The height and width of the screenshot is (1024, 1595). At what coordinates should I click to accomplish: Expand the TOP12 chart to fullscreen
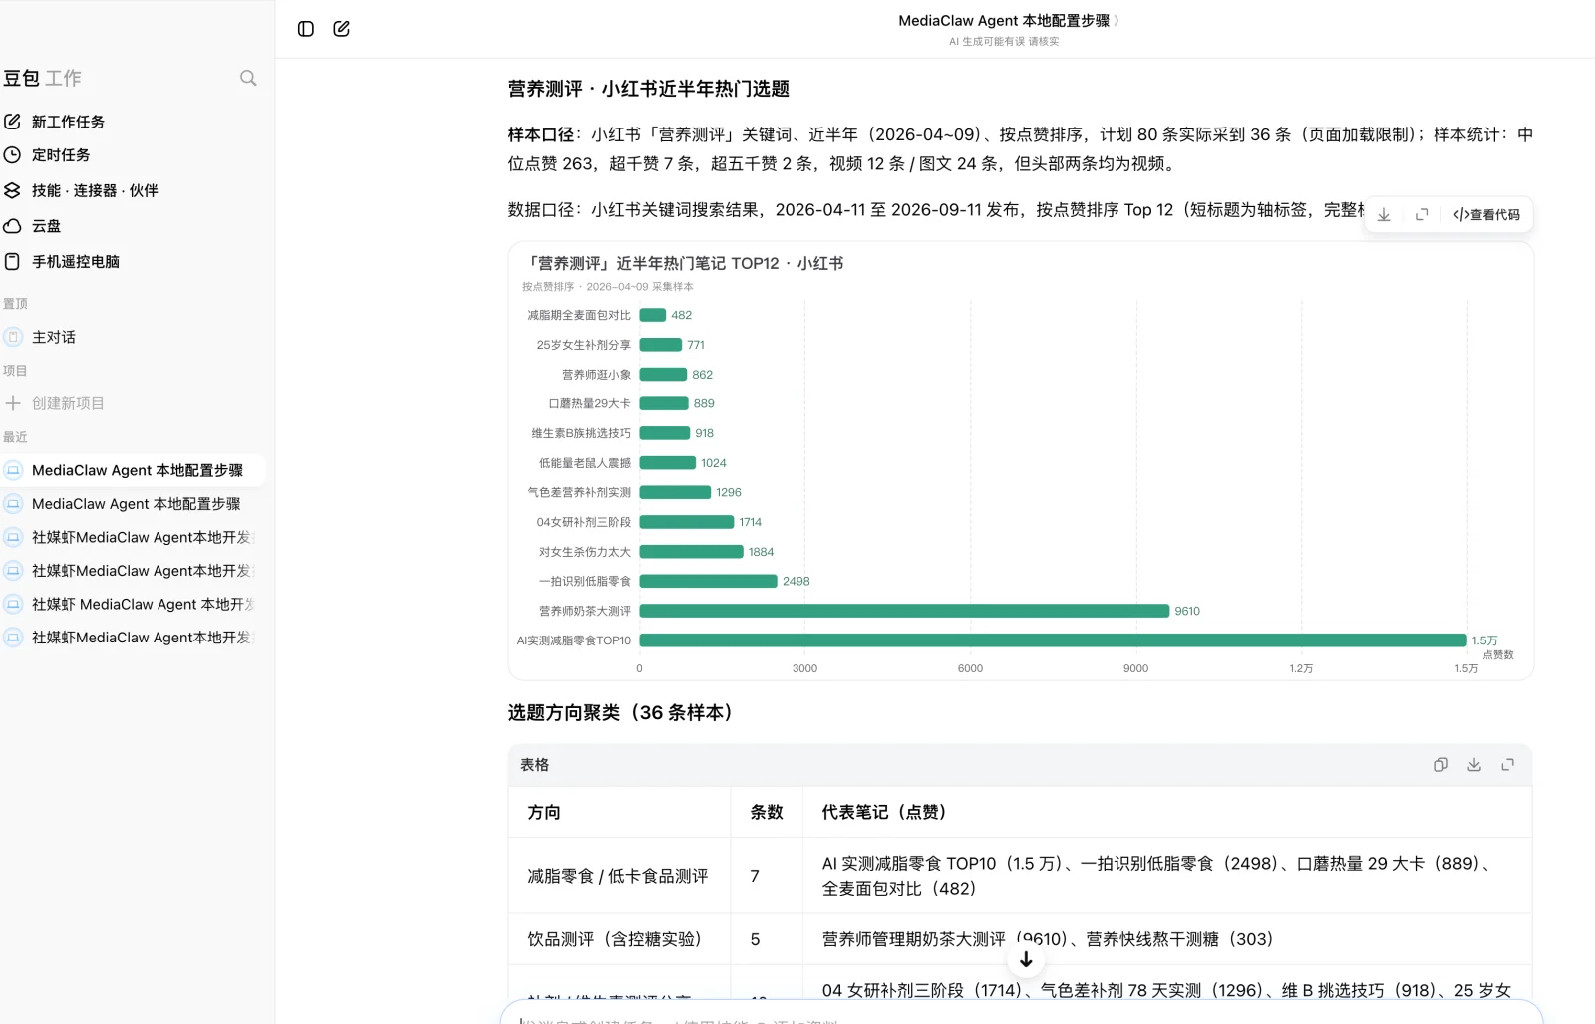[x=1422, y=214]
